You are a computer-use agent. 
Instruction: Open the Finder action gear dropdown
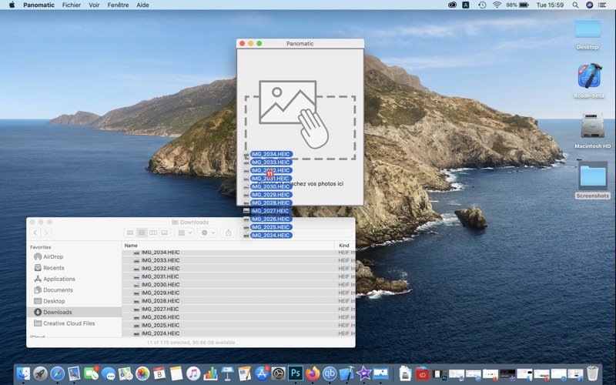click(207, 233)
